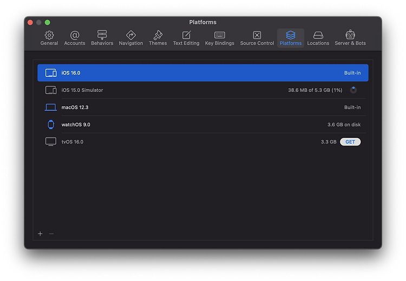406x281 pixels.
Task: Click the watch icon beside watchOS 9.0
Action: pos(51,125)
